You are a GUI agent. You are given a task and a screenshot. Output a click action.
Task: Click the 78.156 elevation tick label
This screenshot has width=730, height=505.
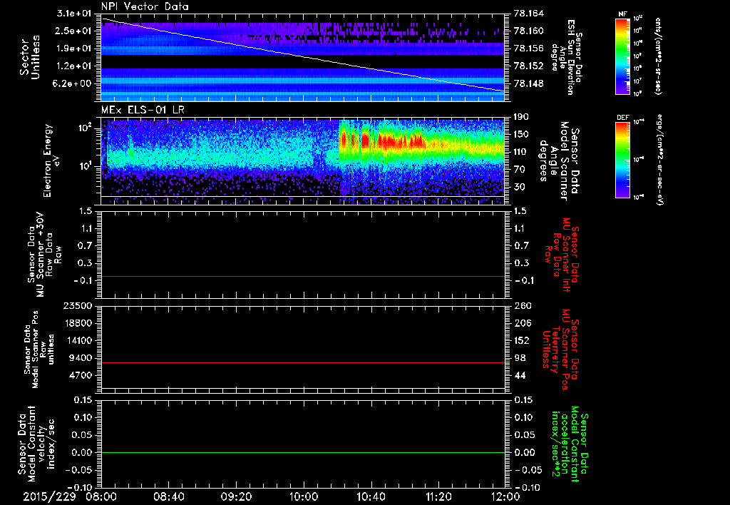click(528, 49)
